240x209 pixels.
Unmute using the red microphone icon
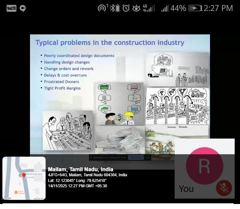click(224, 188)
